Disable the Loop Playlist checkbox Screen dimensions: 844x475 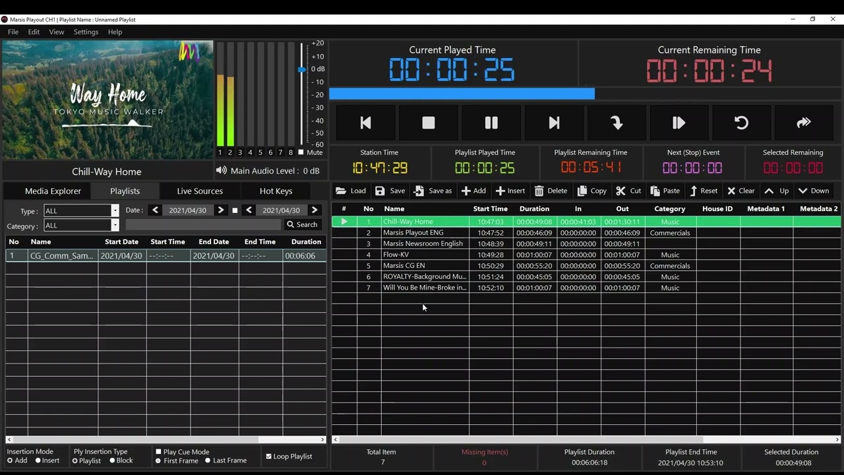268,457
